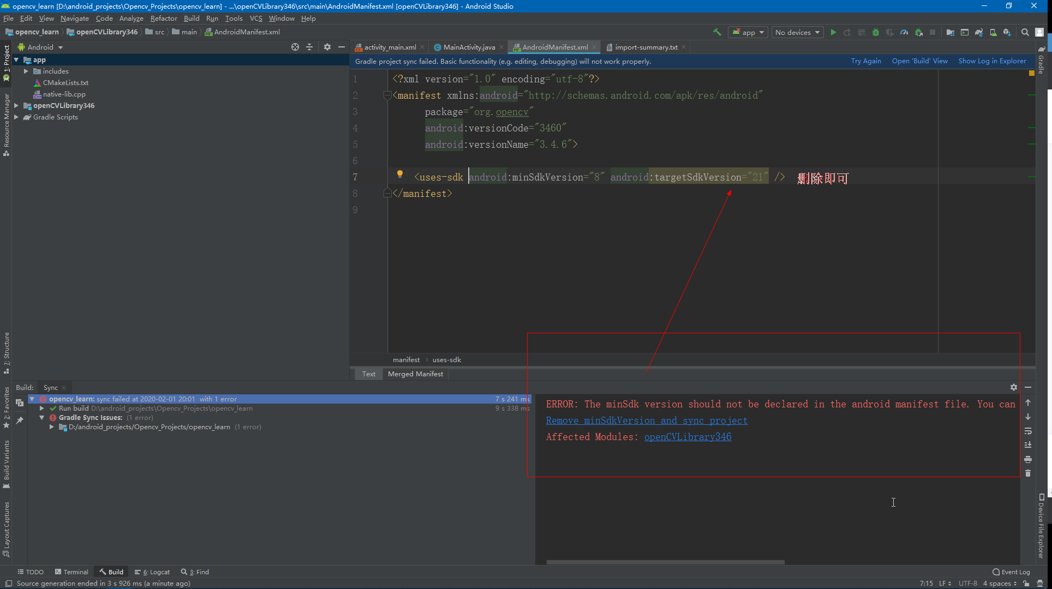
Task: Open the Profiler gauge icon
Action: (x=904, y=32)
